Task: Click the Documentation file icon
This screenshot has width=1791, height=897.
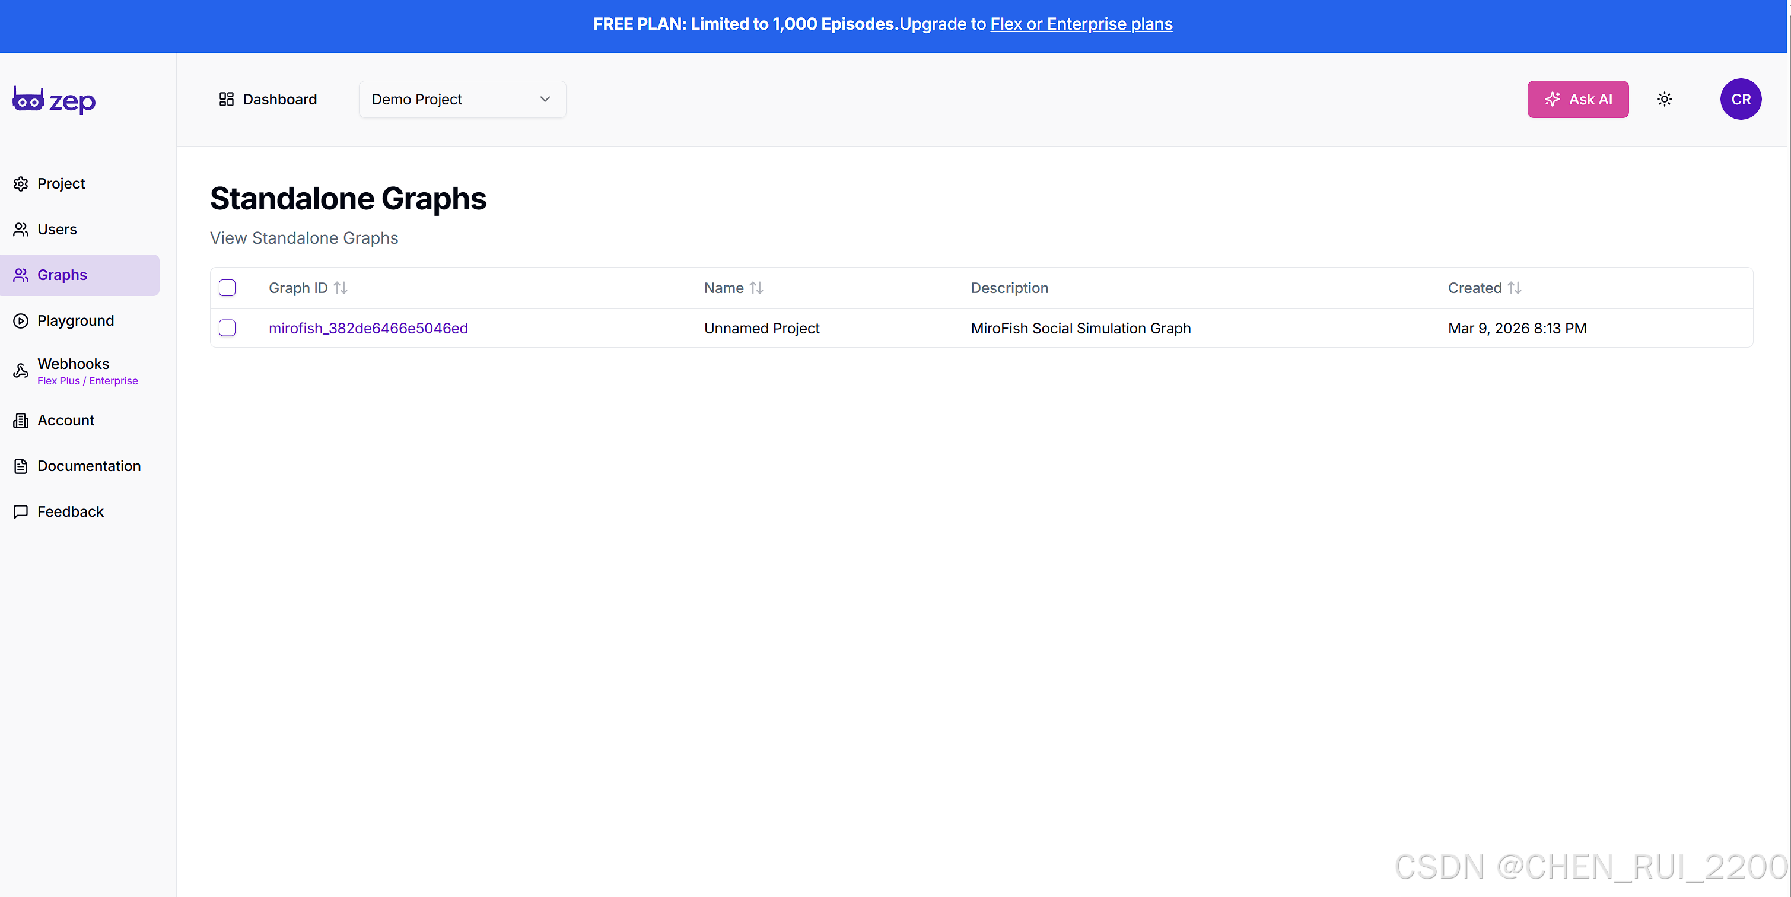Action: coord(21,466)
